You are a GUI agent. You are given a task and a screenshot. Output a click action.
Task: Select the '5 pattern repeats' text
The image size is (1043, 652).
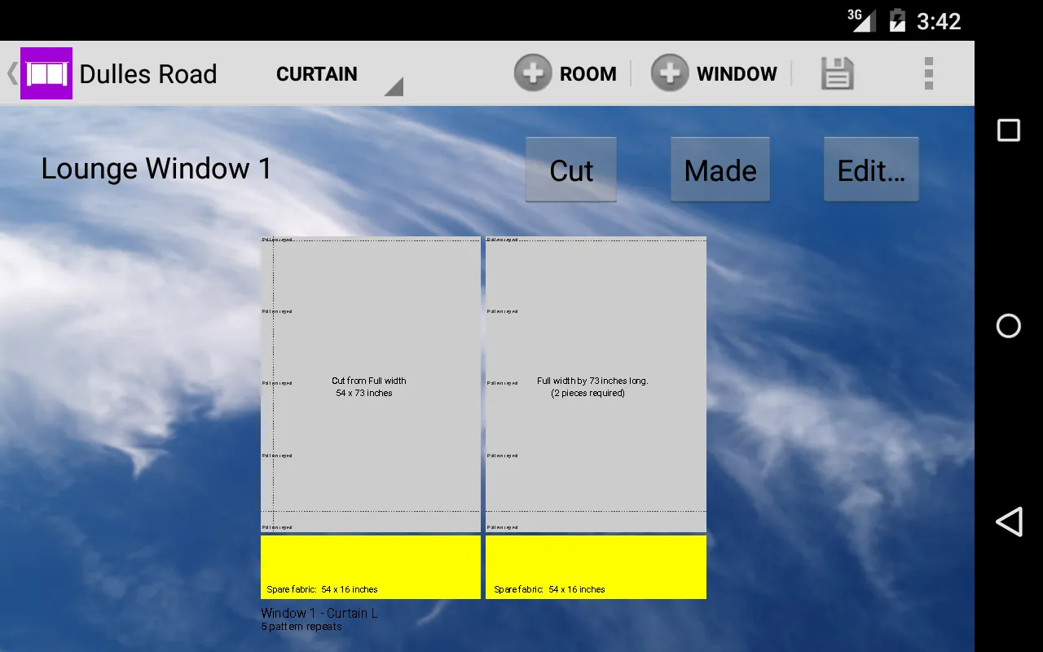click(301, 627)
